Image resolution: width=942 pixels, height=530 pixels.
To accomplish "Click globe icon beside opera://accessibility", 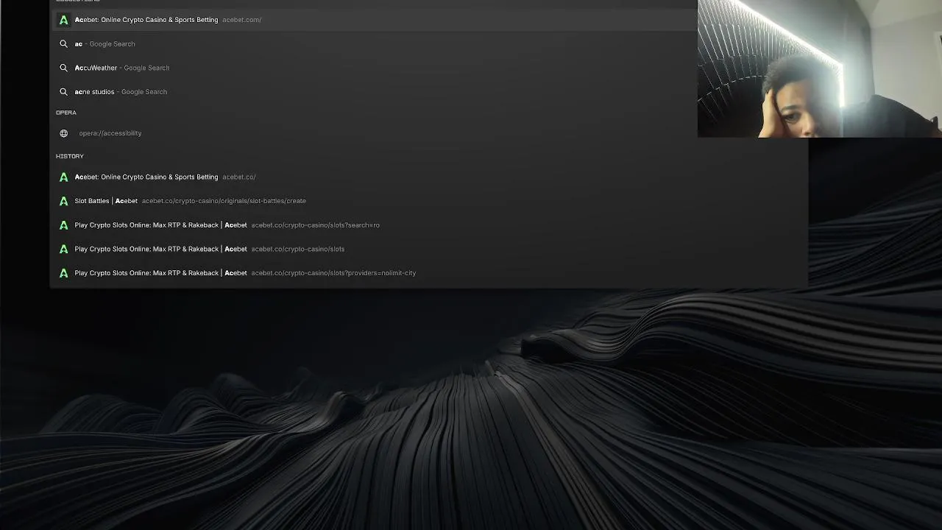I will [x=63, y=133].
